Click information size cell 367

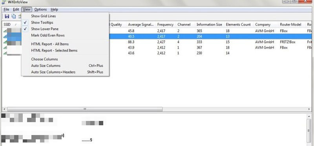[x=199, y=48]
